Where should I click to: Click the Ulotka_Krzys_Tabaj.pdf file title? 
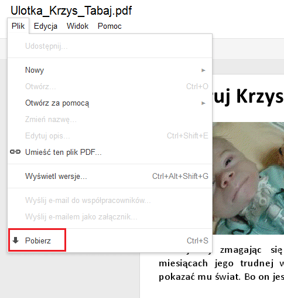[71, 11]
